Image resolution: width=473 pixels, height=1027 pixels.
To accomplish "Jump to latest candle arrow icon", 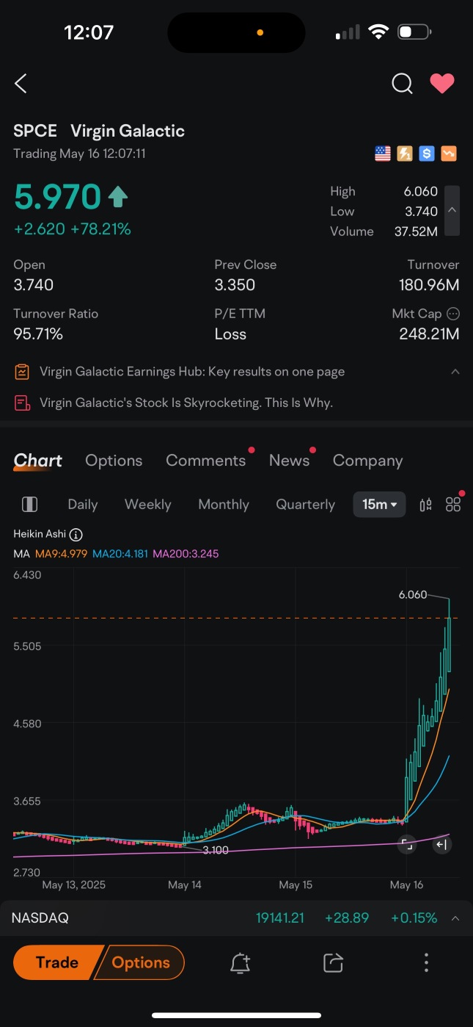I will coord(441,845).
